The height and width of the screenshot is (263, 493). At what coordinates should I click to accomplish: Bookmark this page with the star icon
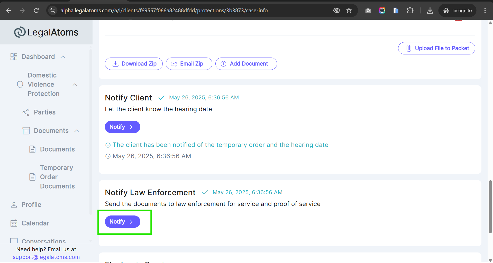pyautogui.click(x=349, y=11)
